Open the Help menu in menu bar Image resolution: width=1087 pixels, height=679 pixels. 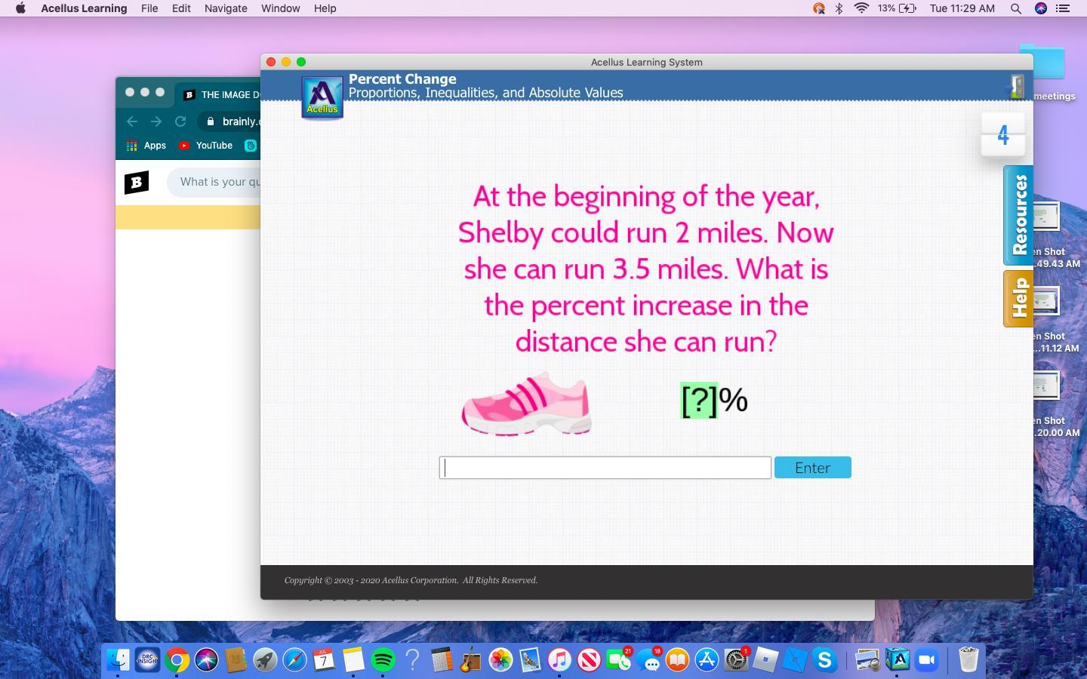(325, 8)
